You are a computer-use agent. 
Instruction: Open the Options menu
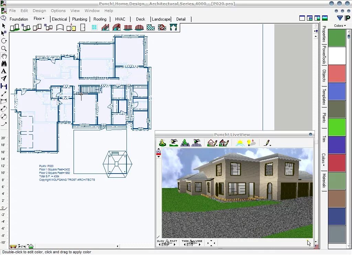[58, 11]
